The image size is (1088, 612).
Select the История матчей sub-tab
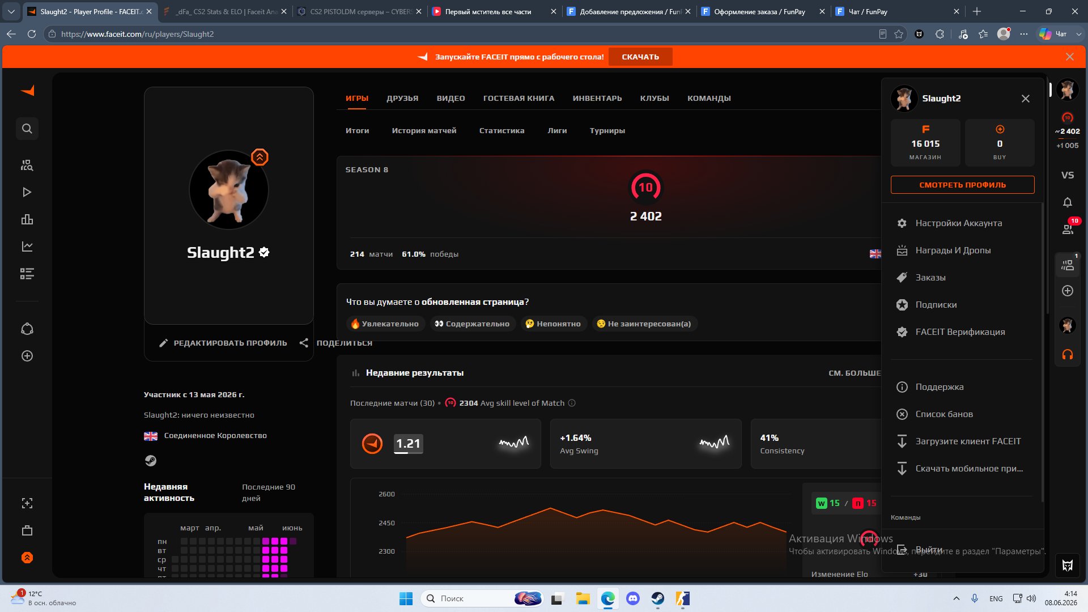point(424,130)
